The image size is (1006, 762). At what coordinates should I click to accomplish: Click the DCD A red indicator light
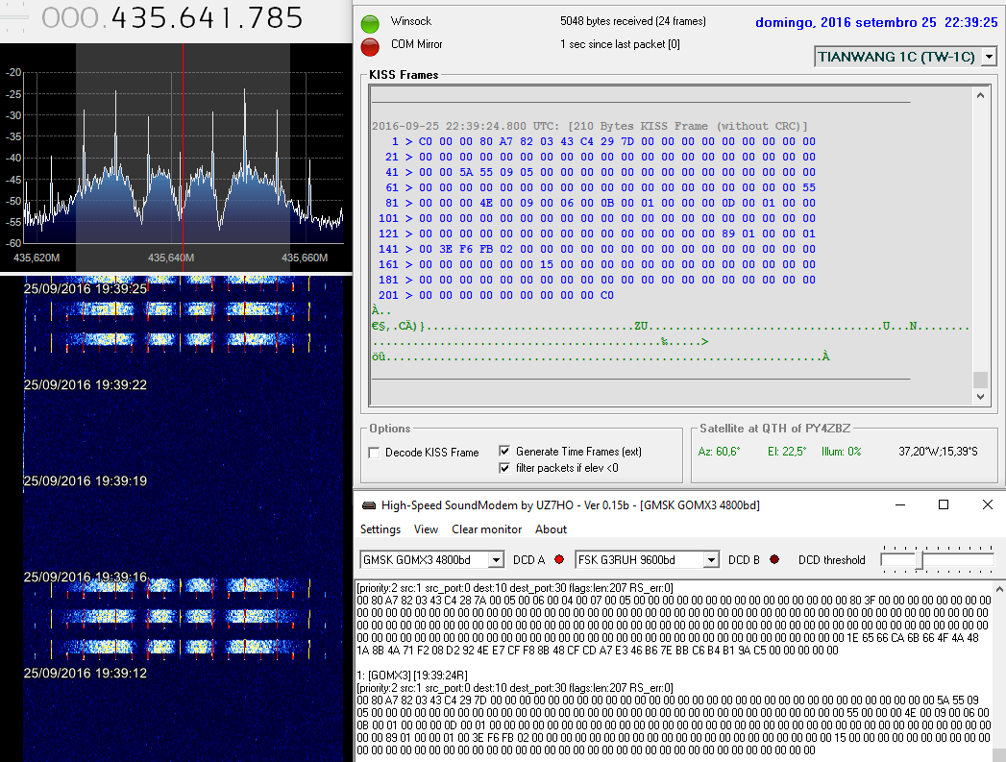[x=559, y=560]
